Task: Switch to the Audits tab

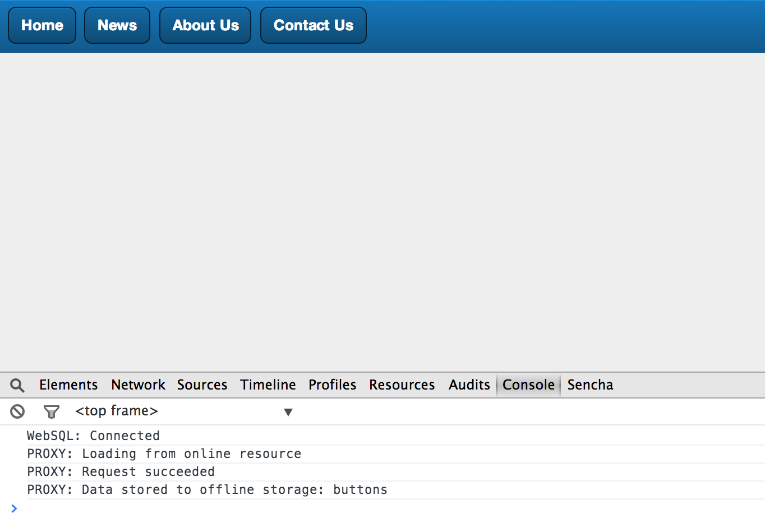Action: point(469,385)
